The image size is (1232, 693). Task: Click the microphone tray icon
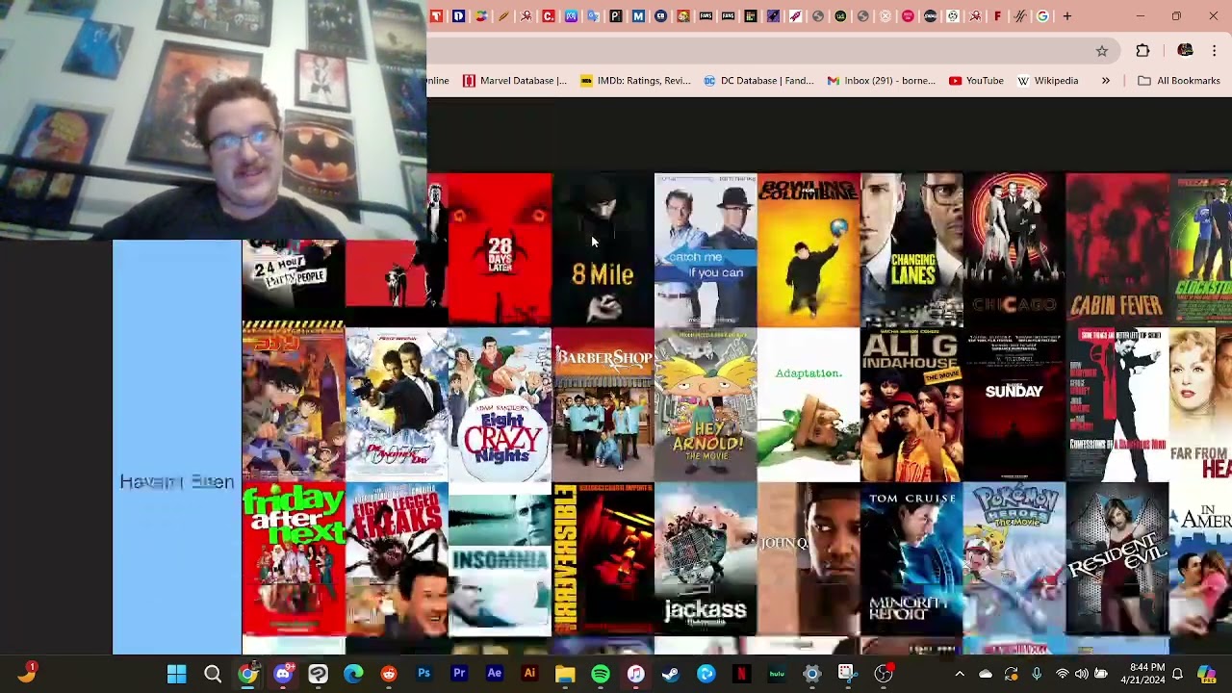1037,674
